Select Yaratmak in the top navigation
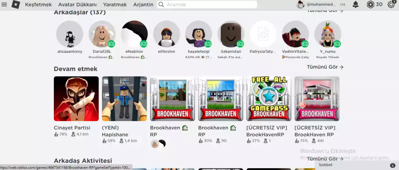The height and width of the screenshot is (170, 399). [115, 4]
